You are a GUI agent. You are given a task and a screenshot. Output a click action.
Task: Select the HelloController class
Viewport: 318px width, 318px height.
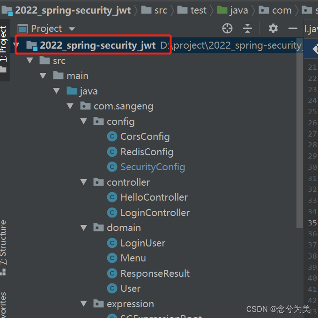click(154, 197)
